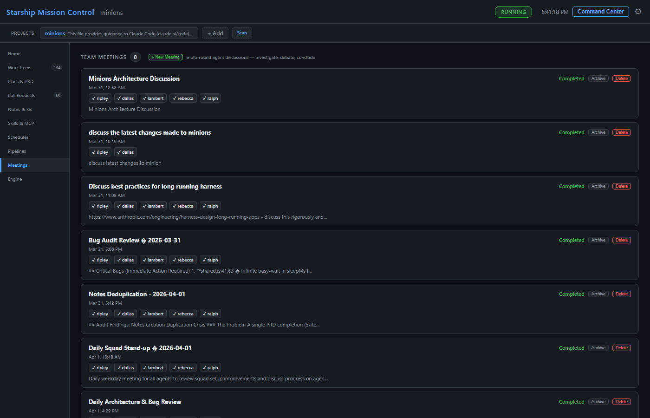This screenshot has width=650, height=418.
Task: Open the Bug Audit Review 2026-03-31 meeting
Action: 135,241
